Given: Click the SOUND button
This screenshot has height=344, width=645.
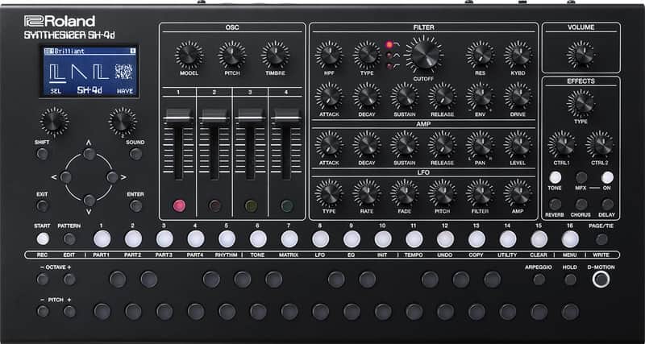Looking at the screenshot, I should click(135, 154).
